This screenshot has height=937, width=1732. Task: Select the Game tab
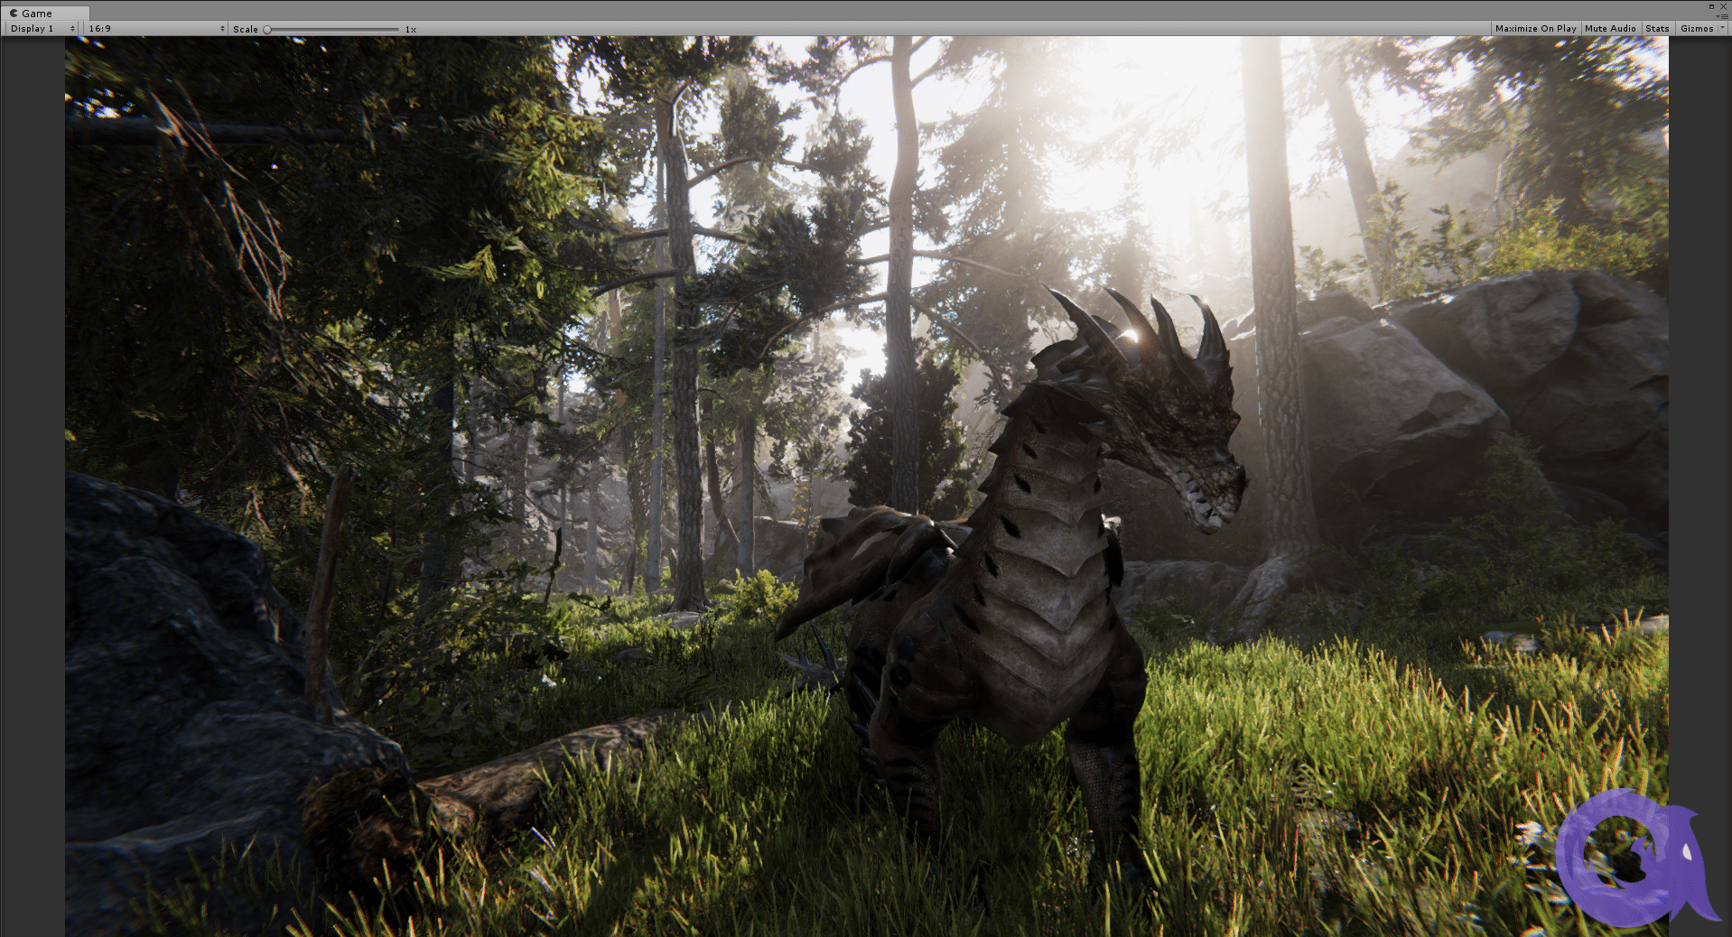click(x=45, y=13)
